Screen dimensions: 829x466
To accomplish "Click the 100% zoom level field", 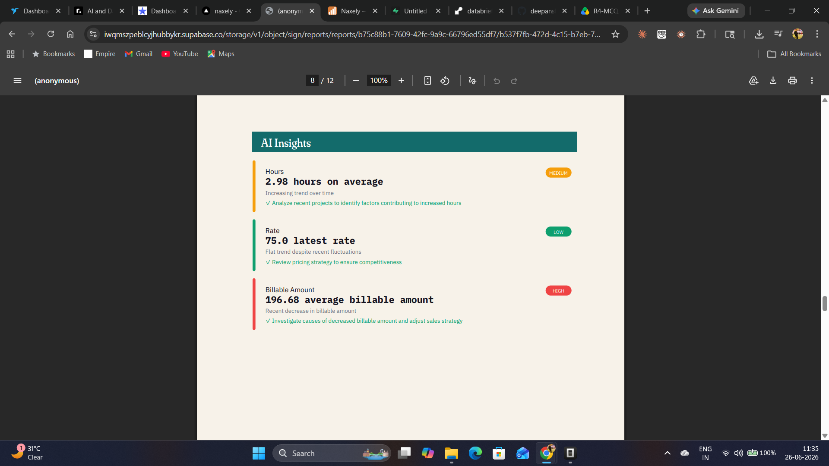I will tap(379, 81).
